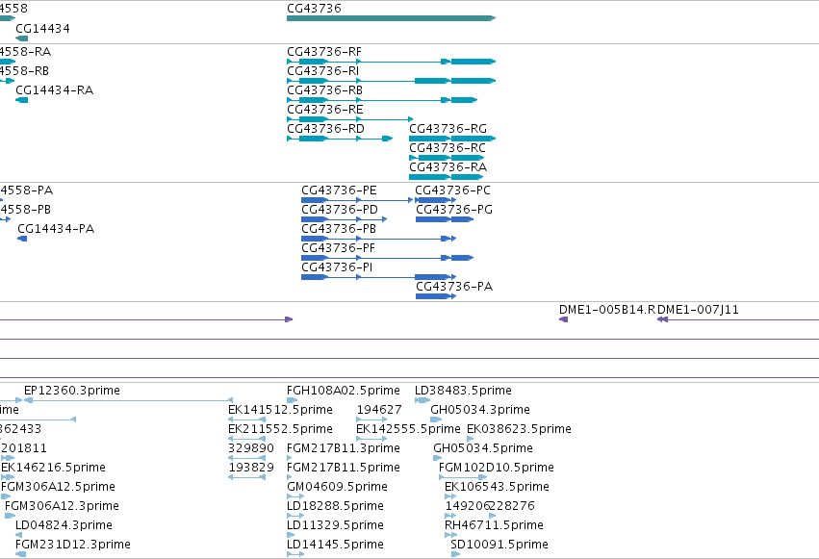The image size is (819, 559).
Task: Select the GM04609.5prime EST label
Action: pos(337,487)
